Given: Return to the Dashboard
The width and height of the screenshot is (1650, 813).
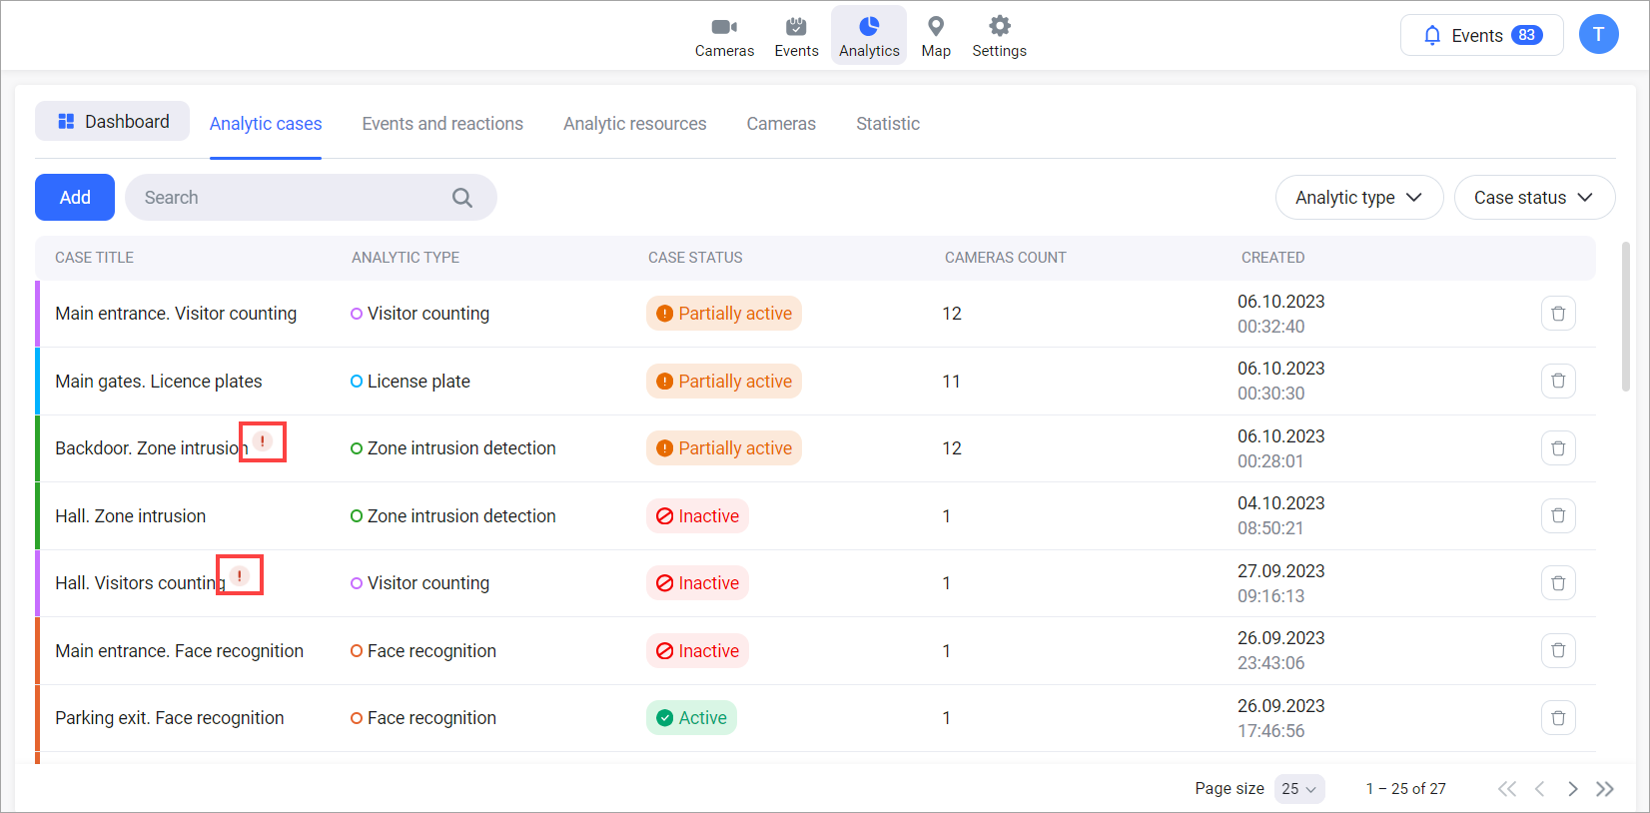Looking at the screenshot, I should (x=113, y=122).
